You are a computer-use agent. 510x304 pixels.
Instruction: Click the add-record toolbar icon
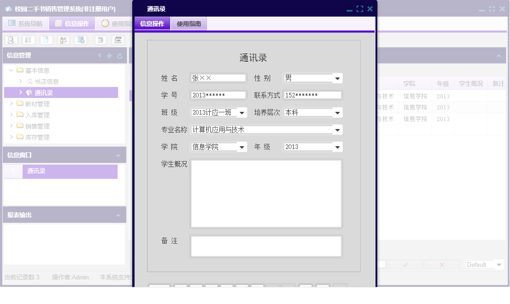[x=100, y=40]
